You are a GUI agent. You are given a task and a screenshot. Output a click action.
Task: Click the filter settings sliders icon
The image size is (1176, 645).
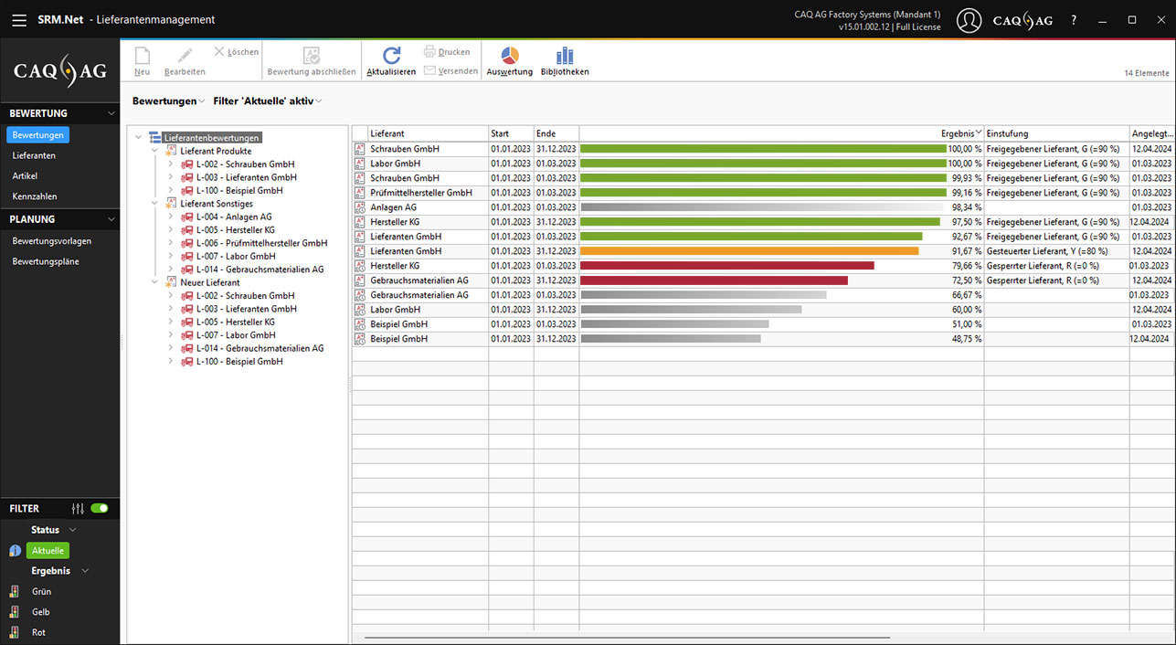[x=78, y=509]
